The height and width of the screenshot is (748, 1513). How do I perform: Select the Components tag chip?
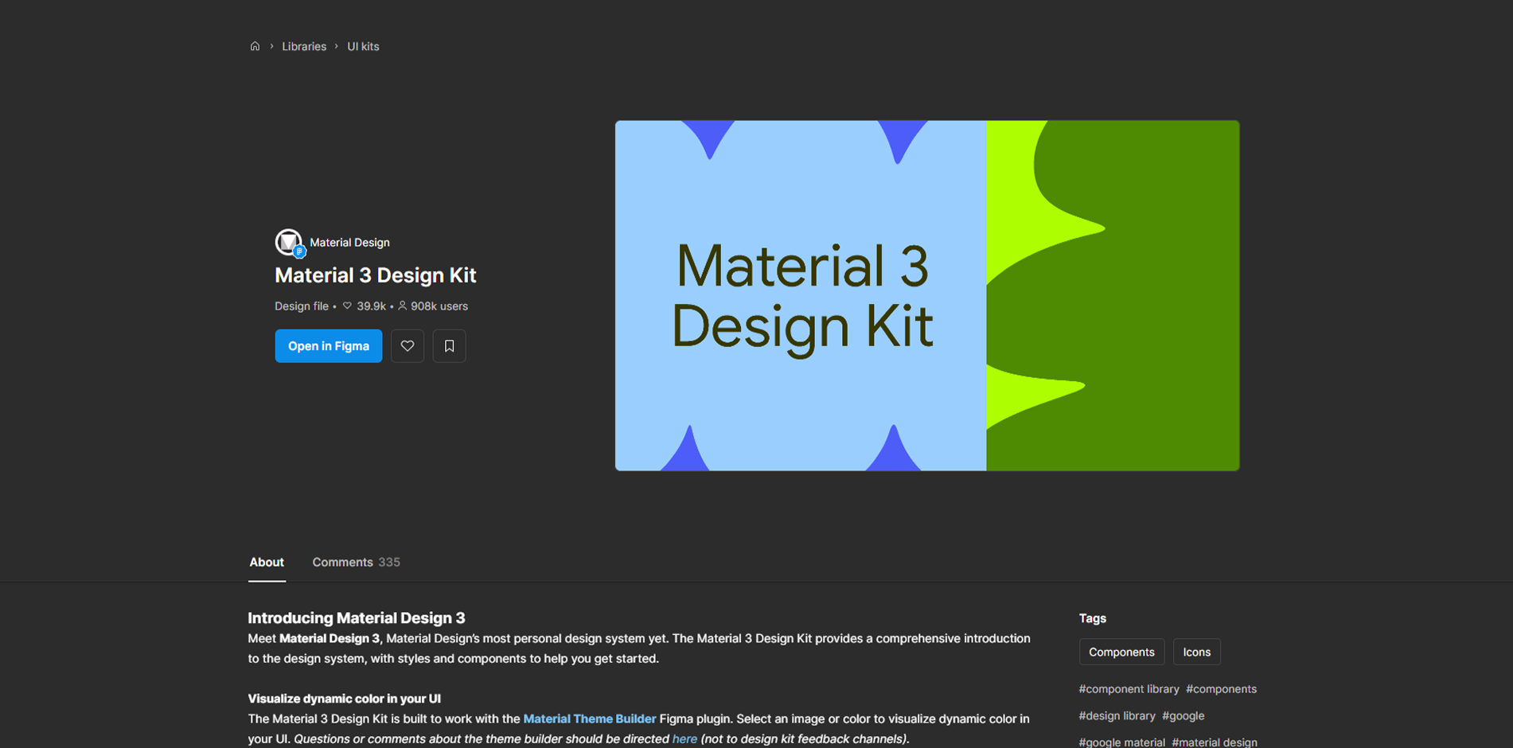(1121, 652)
